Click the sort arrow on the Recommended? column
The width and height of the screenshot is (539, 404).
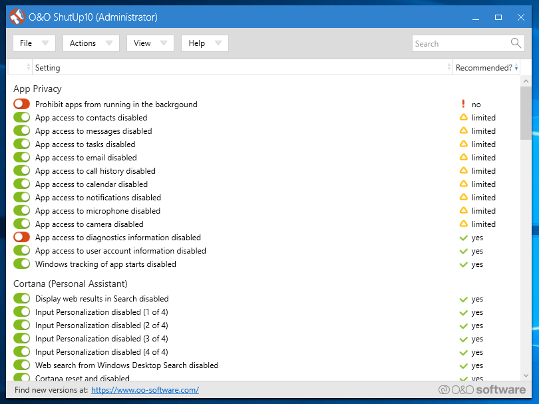click(516, 68)
